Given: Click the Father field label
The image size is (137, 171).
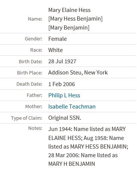Looking at the screenshot, I should point(35,95).
